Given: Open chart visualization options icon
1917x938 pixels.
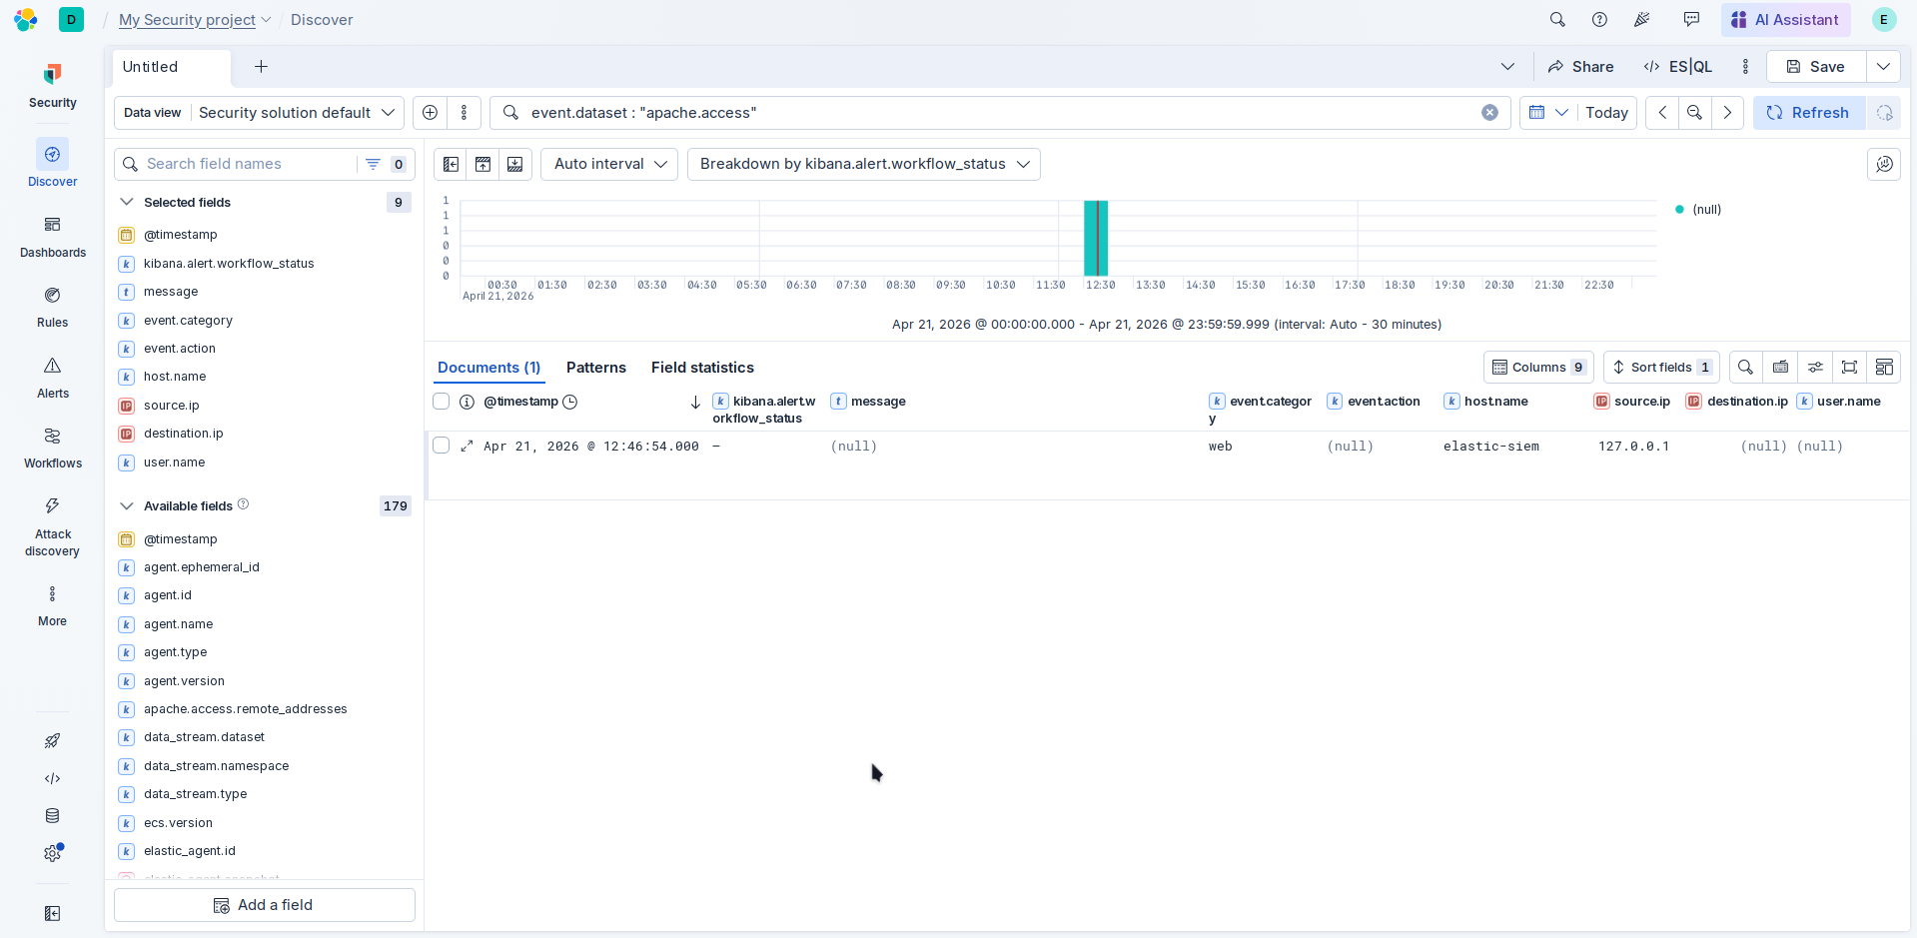Looking at the screenshot, I should click(x=1884, y=164).
